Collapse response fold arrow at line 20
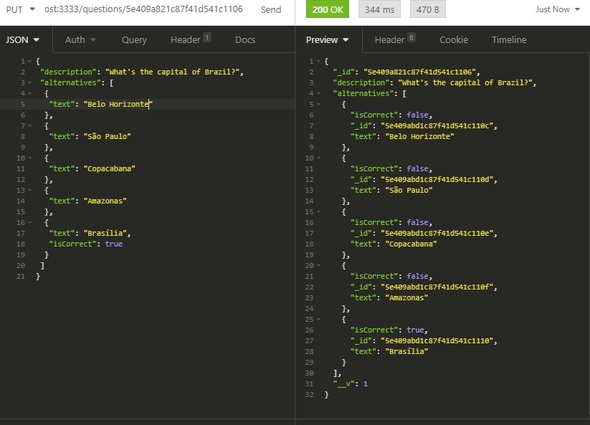Screen dimensions: 590x425 click(x=319, y=265)
